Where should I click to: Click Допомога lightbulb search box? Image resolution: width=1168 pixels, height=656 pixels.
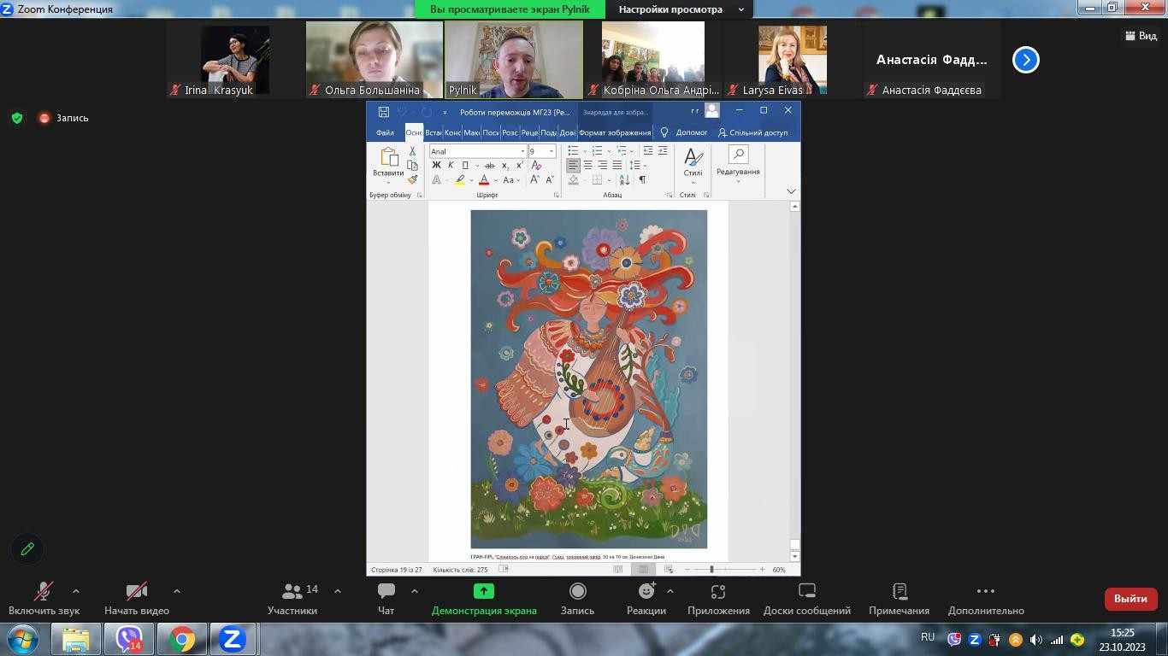point(684,132)
